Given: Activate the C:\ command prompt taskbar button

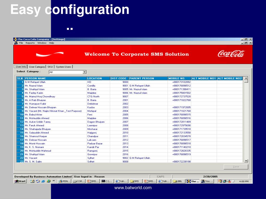Looking at the screenshot, I should (107, 181).
